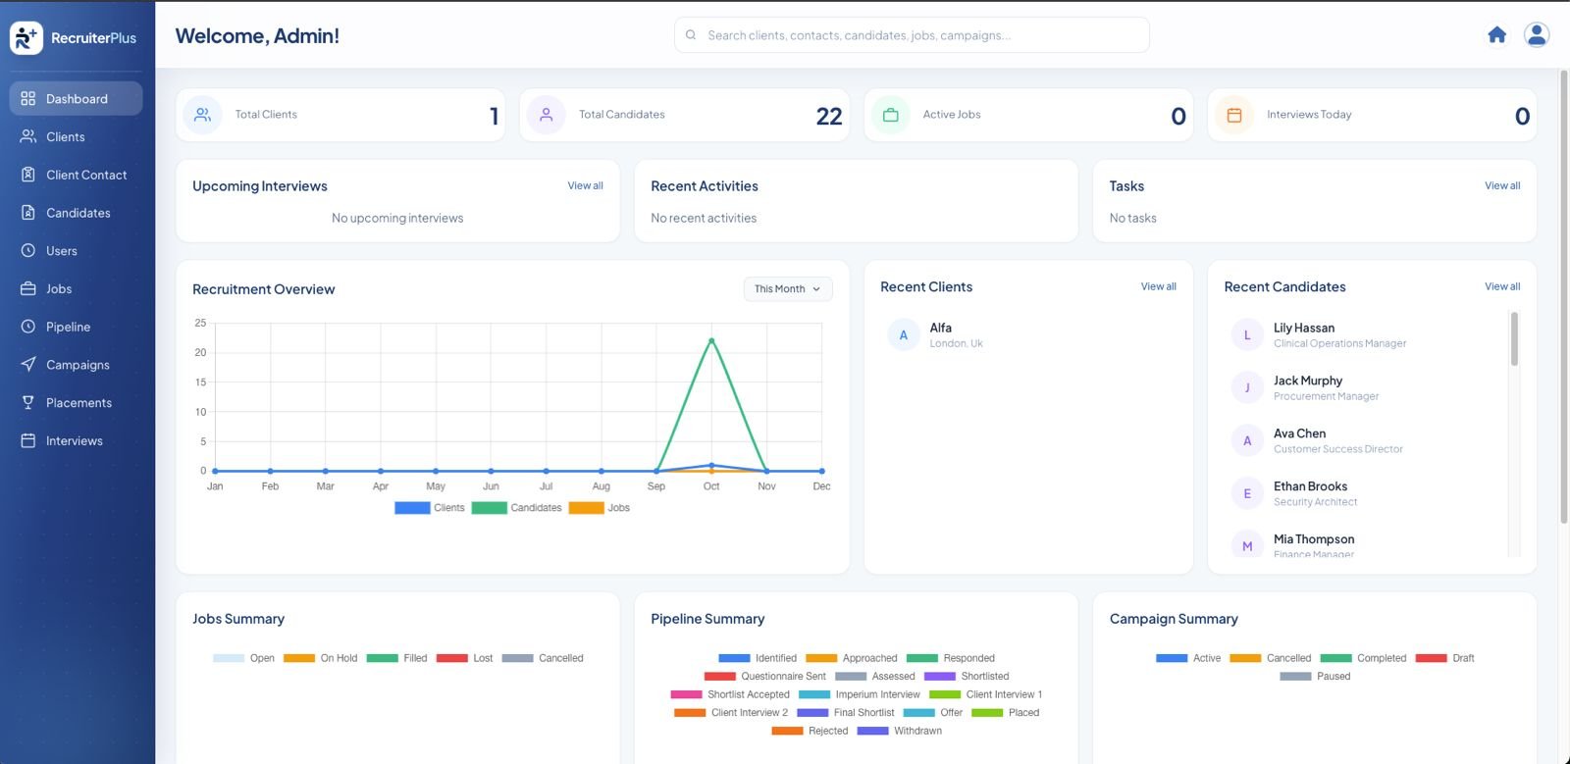
Task: Toggle Open status in Jobs Summary legend
Action: point(243,658)
